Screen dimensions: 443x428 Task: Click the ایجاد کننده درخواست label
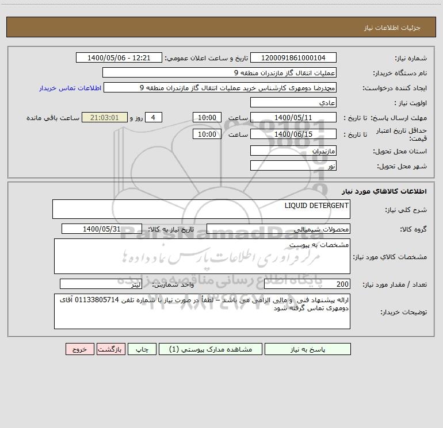395,88
